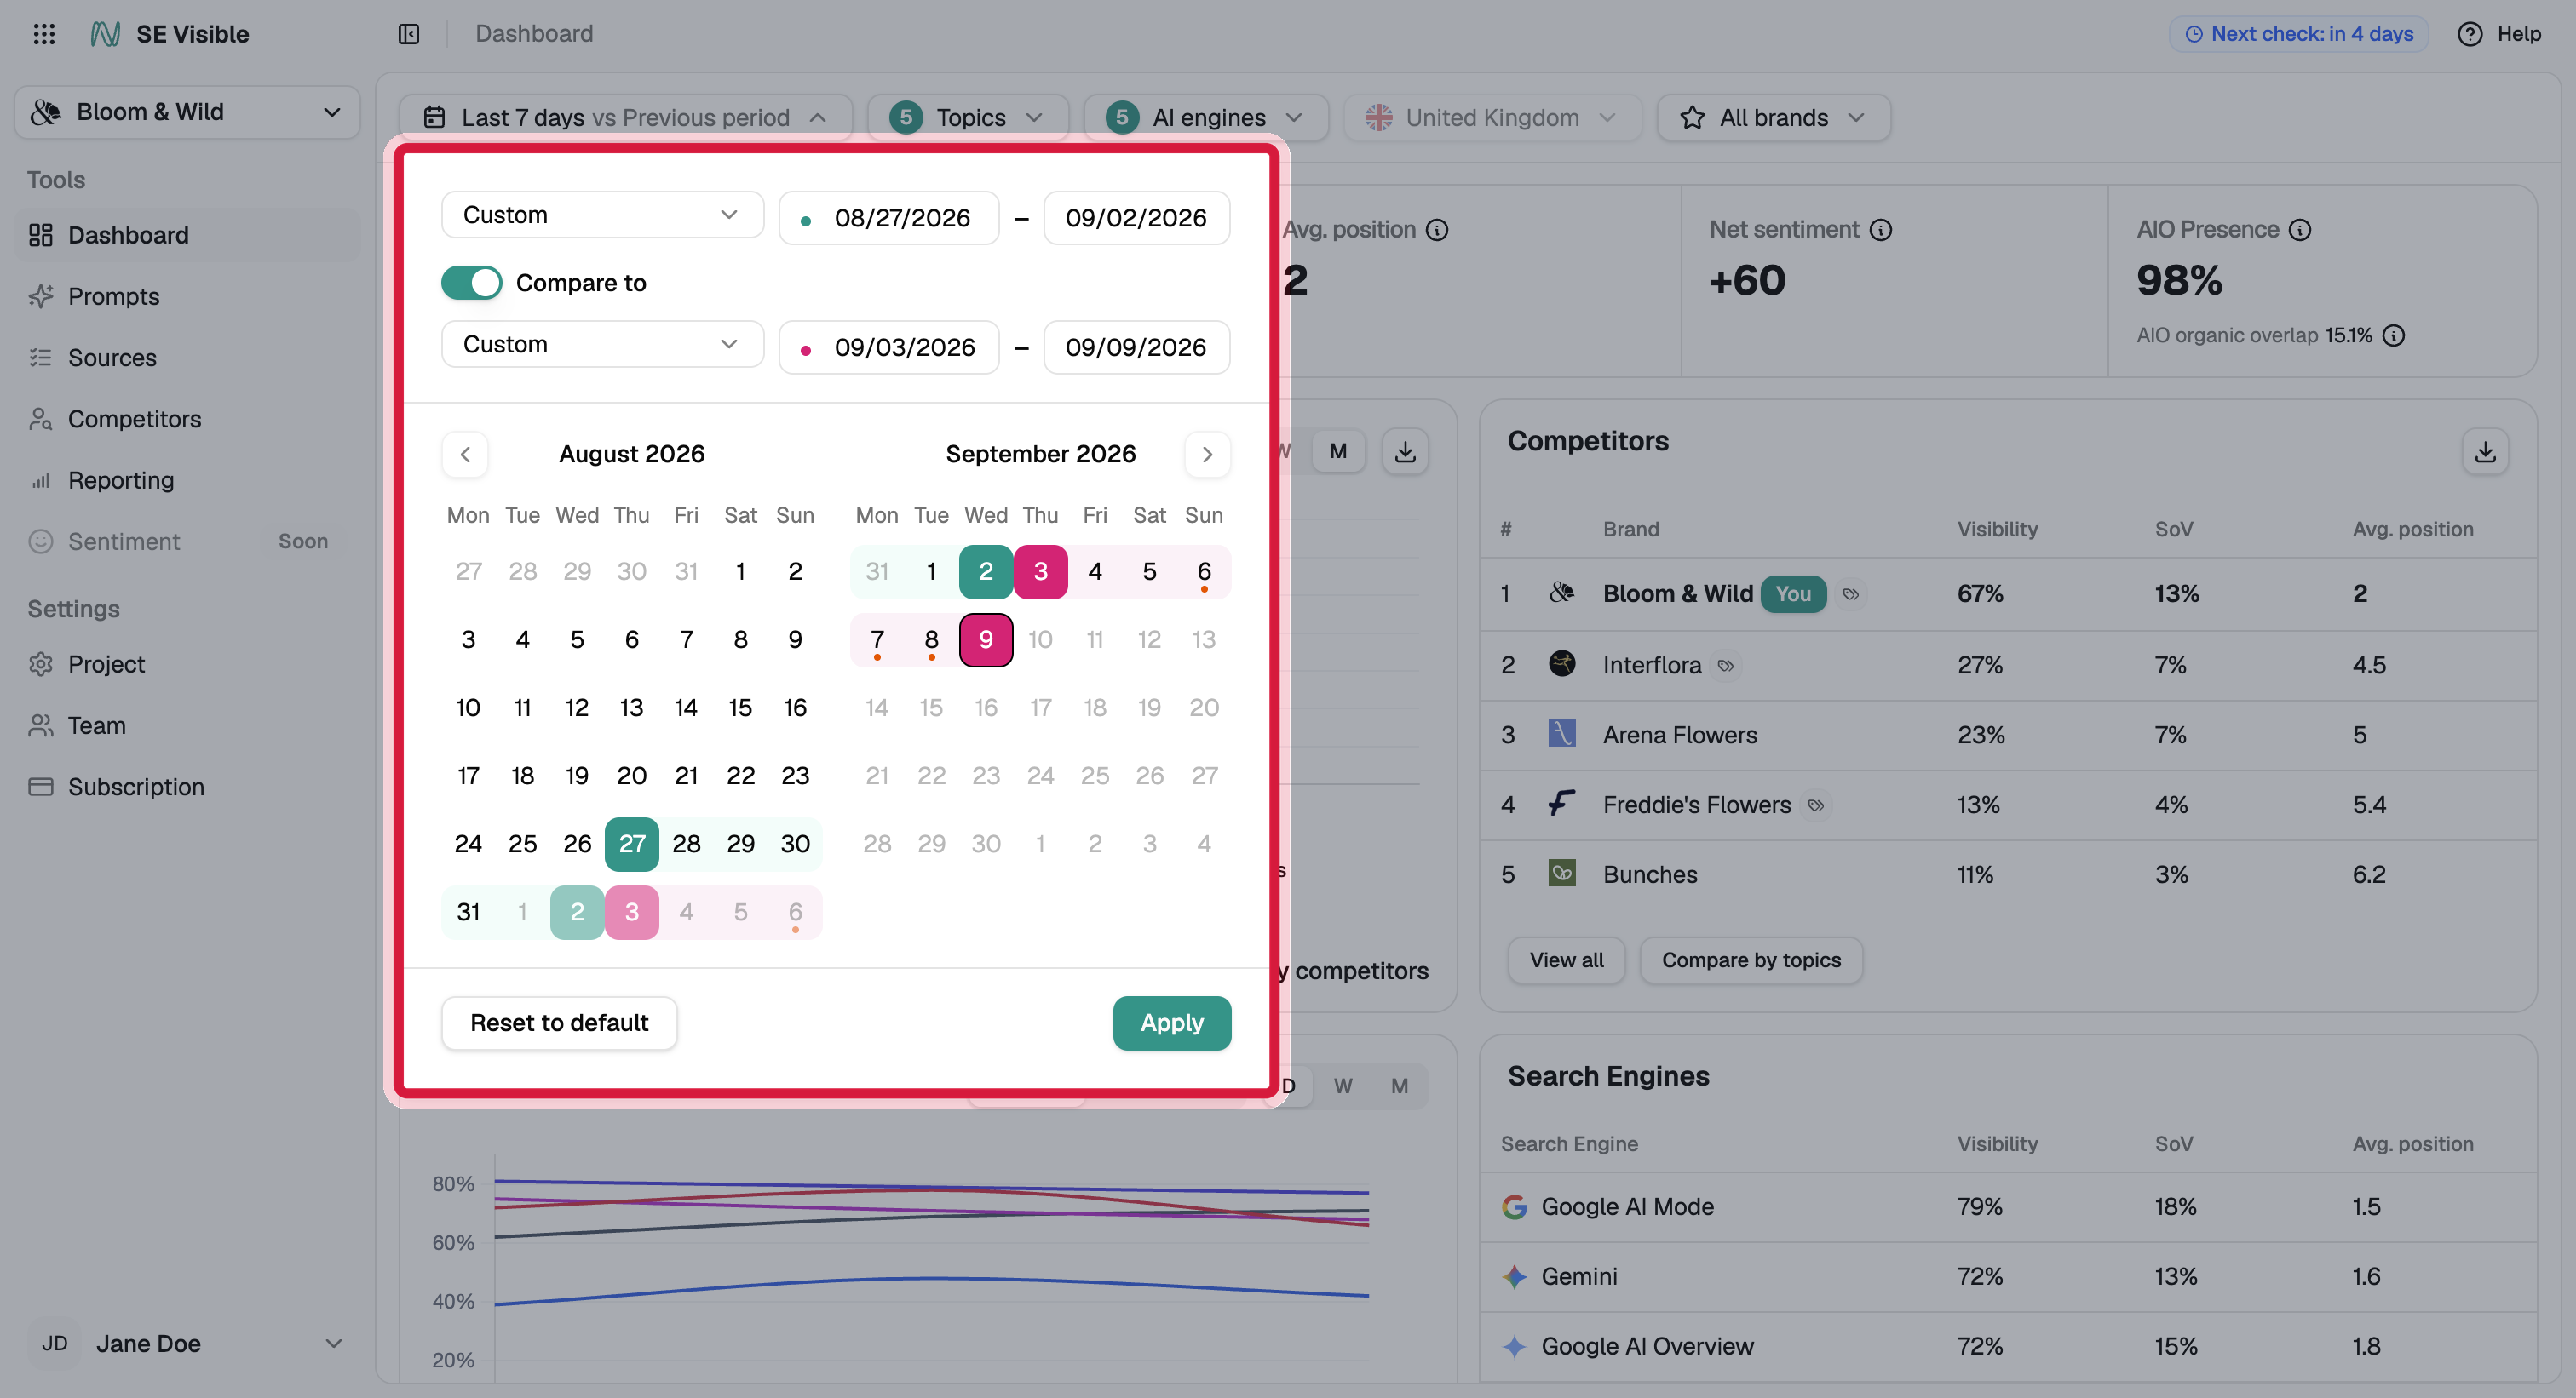Open Subscription in sidebar
The height and width of the screenshot is (1398, 2576).
(x=187, y=787)
